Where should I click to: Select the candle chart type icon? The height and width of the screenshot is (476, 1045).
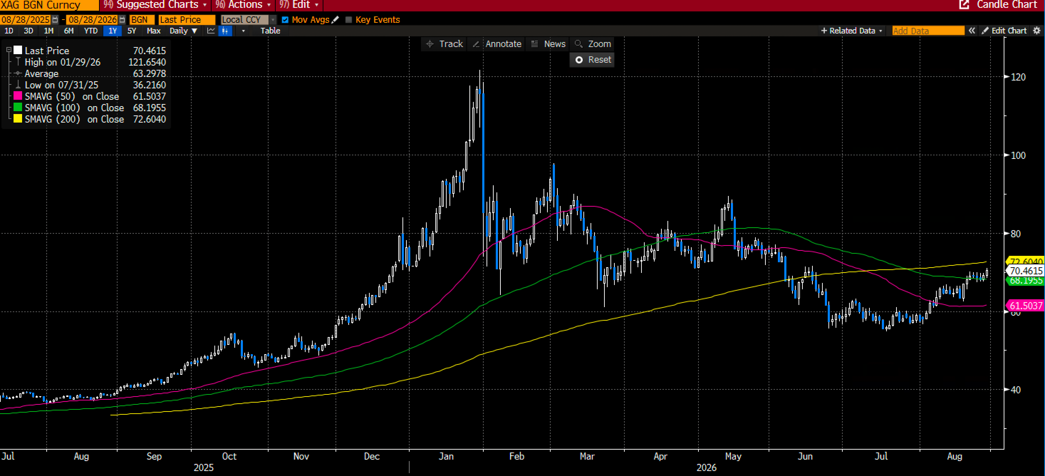click(225, 30)
